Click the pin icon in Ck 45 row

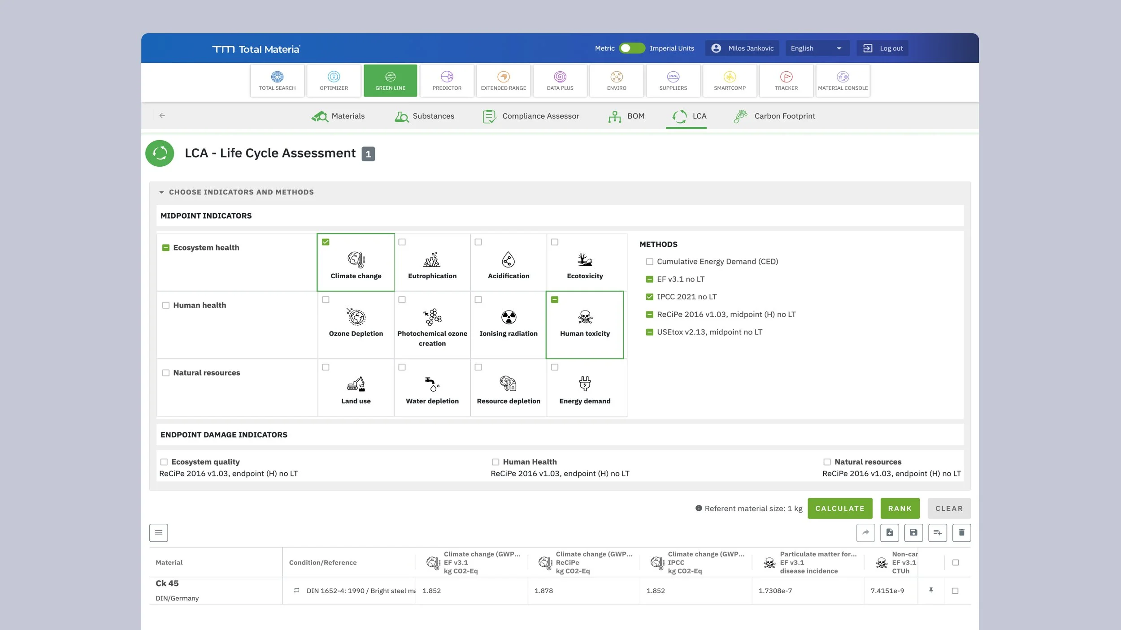pos(931,590)
